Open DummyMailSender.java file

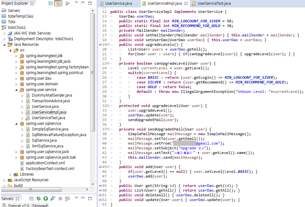[52, 95]
